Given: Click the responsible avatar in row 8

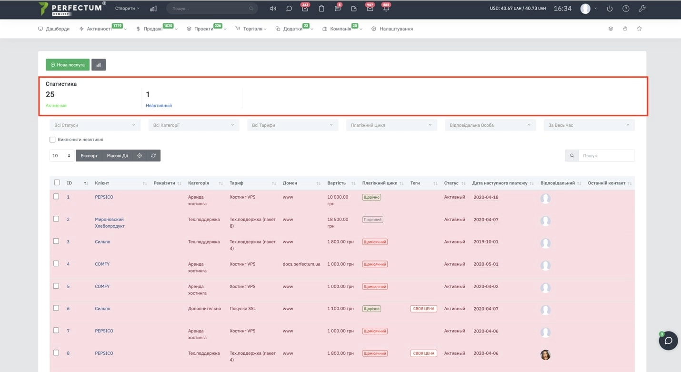Looking at the screenshot, I should 546,354.
